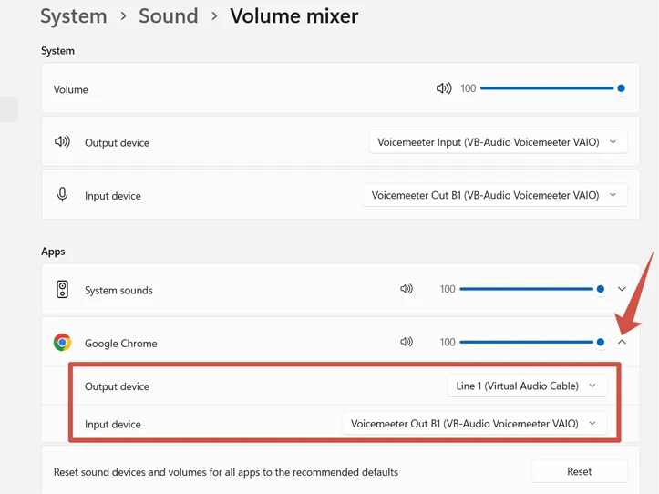
Task: Mute the system Volume speaker icon
Action: [x=443, y=88]
